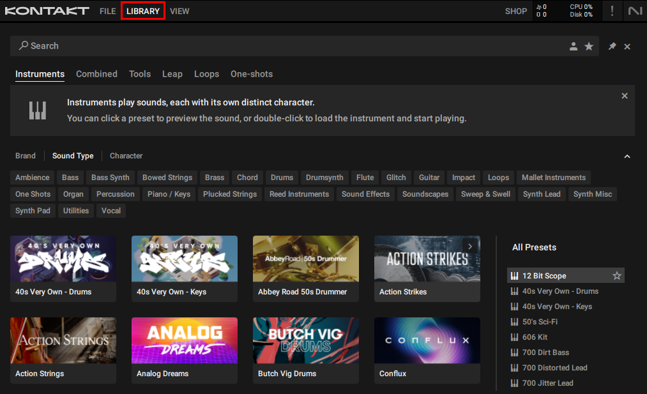The height and width of the screenshot is (394, 647).
Task: Open the SHOP link
Action: 516,11
